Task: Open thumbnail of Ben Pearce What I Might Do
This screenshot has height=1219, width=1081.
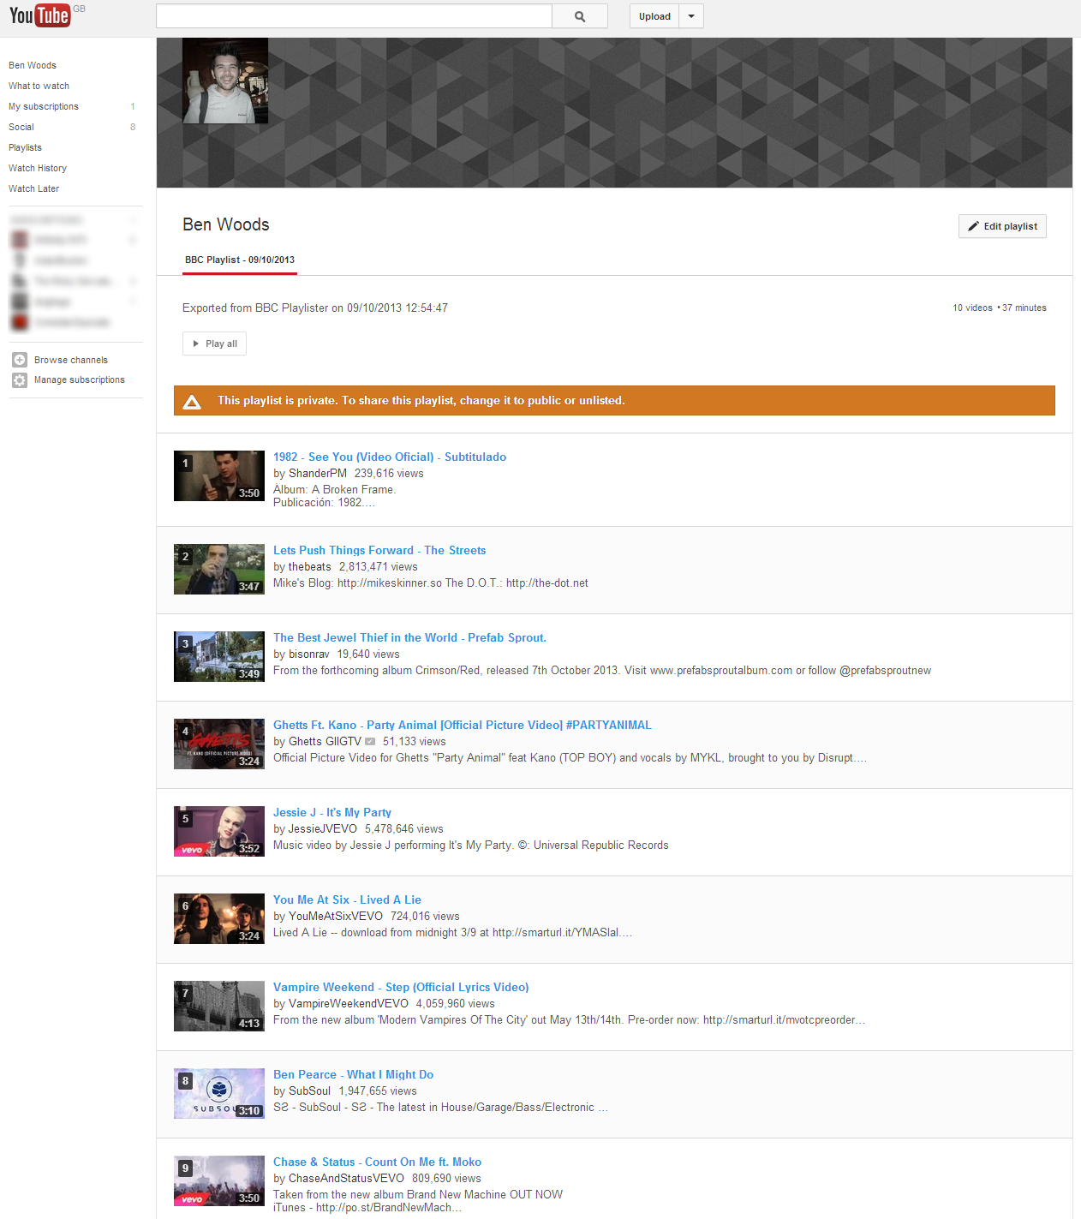Action: (219, 1093)
